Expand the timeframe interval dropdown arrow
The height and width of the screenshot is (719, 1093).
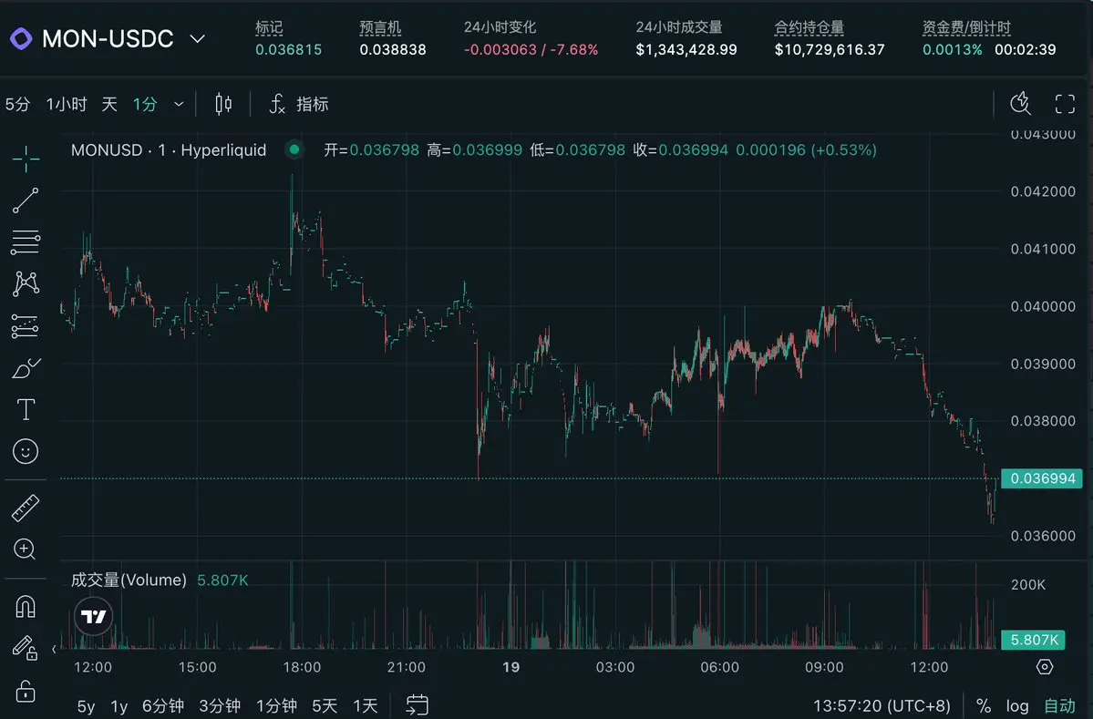(180, 105)
